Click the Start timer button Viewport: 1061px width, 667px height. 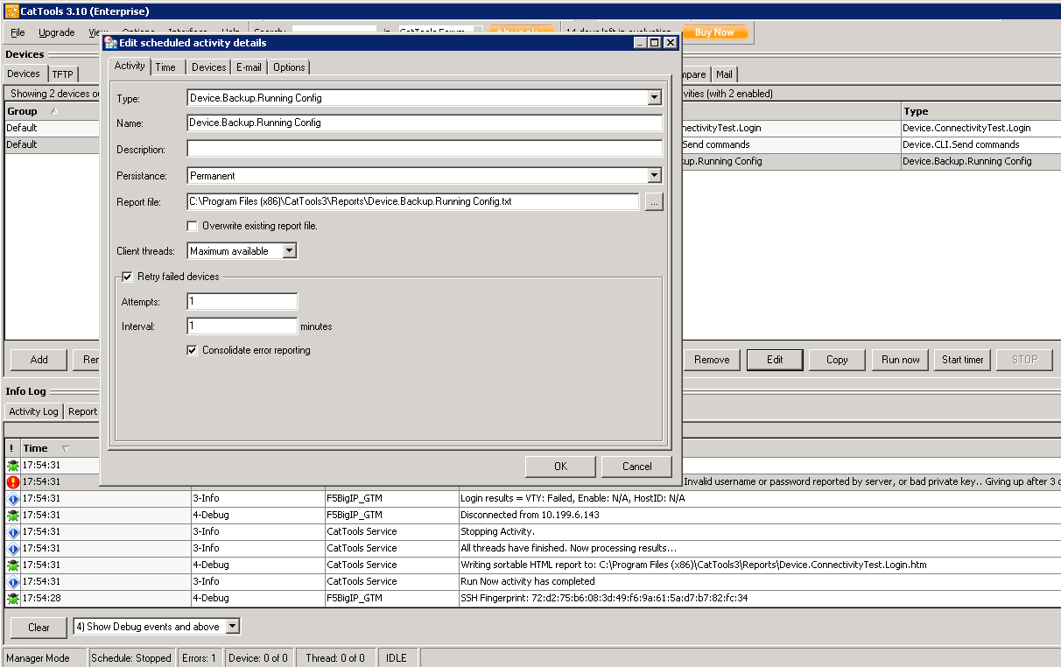(963, 360)
